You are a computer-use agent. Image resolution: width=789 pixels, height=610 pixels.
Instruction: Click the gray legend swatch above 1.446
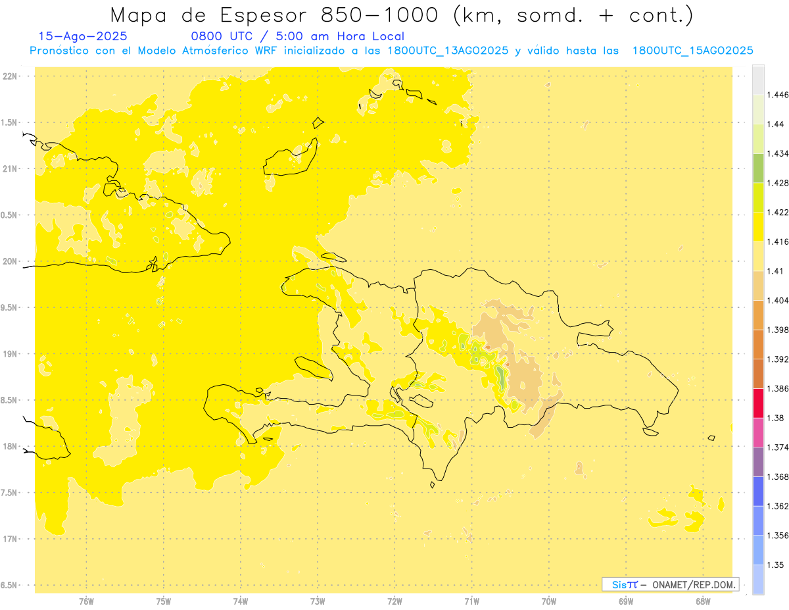tap(758, 80)
